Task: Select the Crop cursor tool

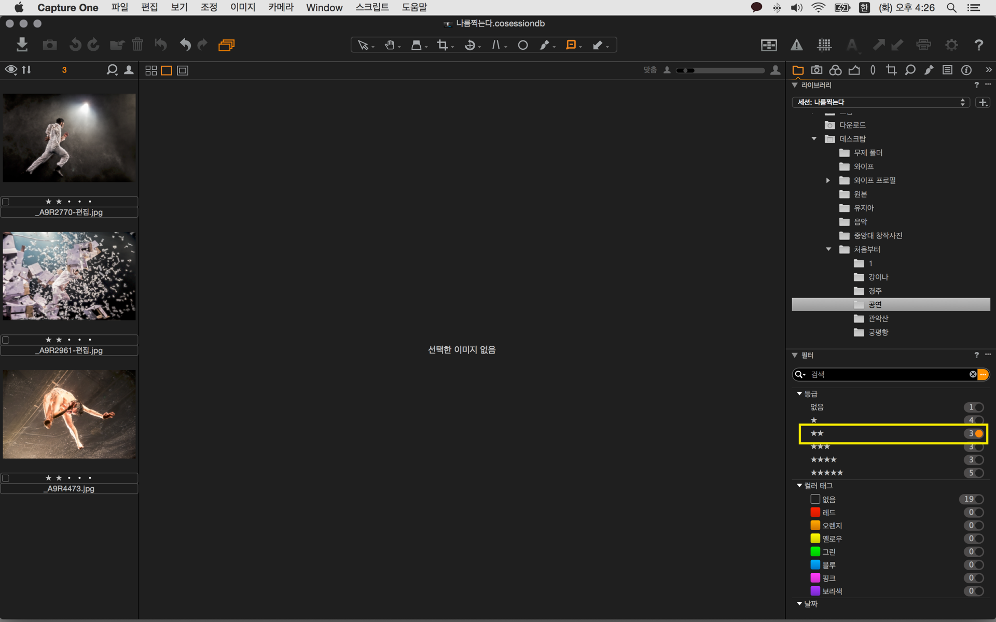Action: 442,45
